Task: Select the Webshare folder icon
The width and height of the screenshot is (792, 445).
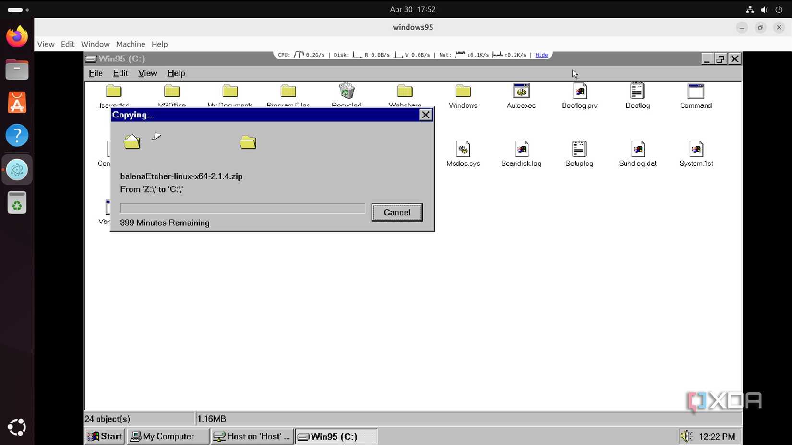Action: (405, 91)
